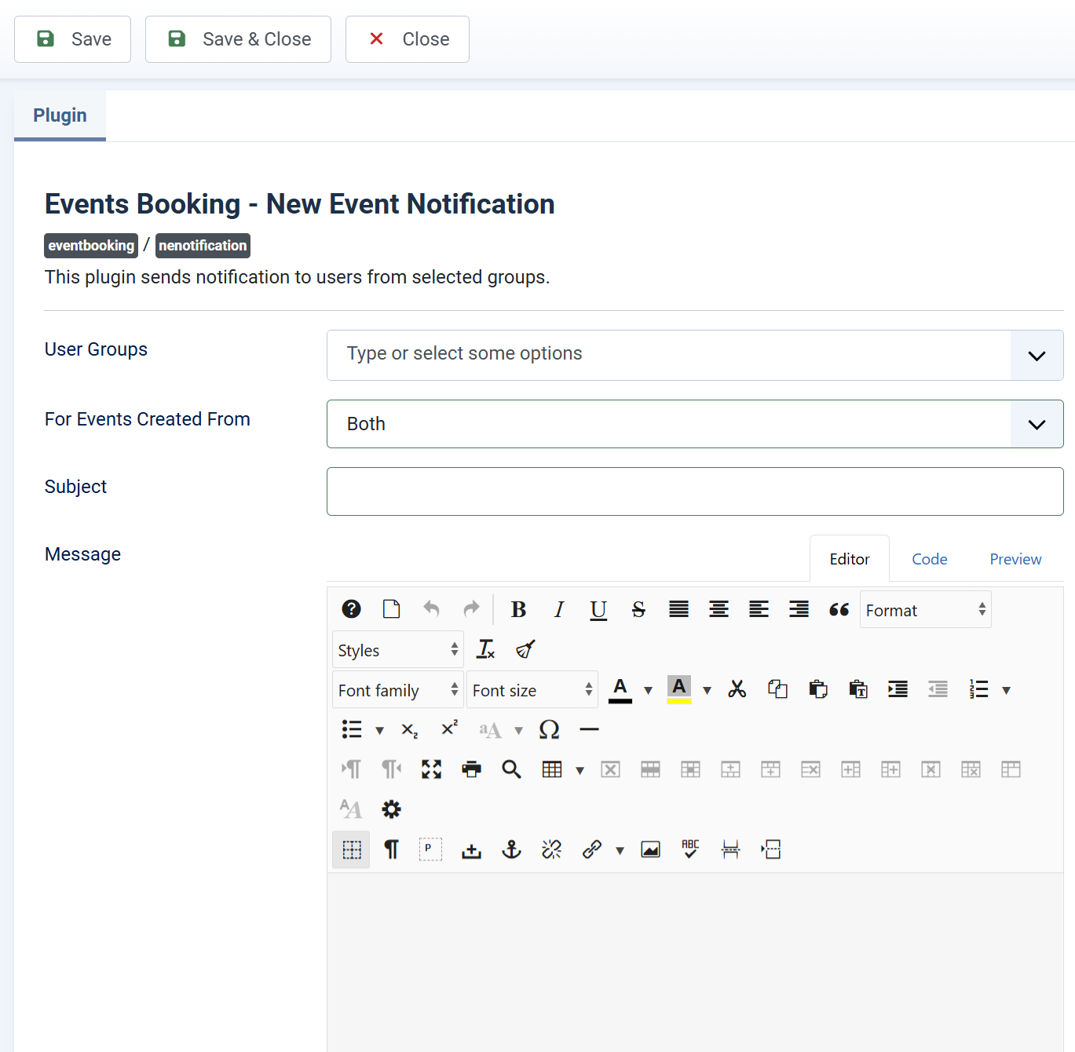The image size is (1075, 1052).
Task: Click the Save & Close button
Action: coord(238,39)
